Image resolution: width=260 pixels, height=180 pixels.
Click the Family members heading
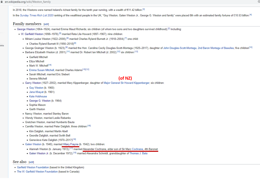click(x=27, y=24)
